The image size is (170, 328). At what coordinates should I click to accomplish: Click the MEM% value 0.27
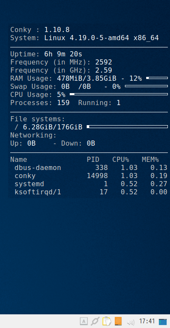159,184
